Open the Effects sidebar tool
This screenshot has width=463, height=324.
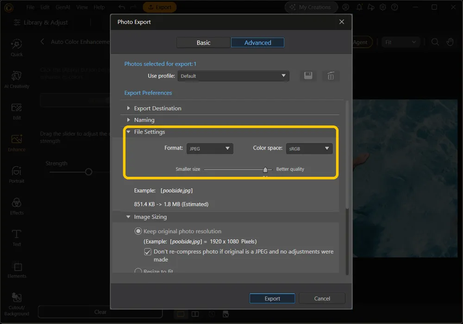pyautogui.click(x=17, y=206)
